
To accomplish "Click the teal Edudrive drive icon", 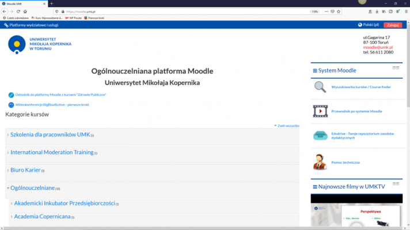I will click(320, 136).
